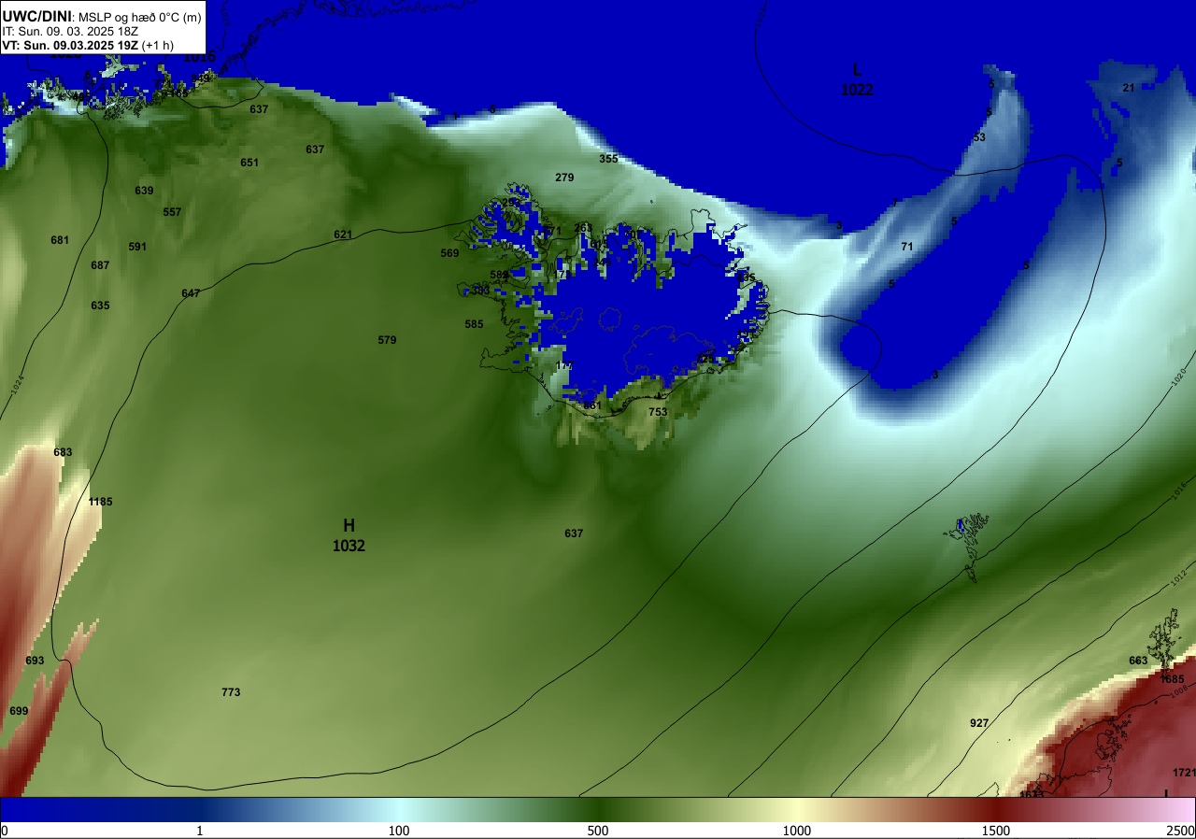Click the 71 value northeast of Iceland
Viewport: 1196px width, 839px height.
click(906, 247)
